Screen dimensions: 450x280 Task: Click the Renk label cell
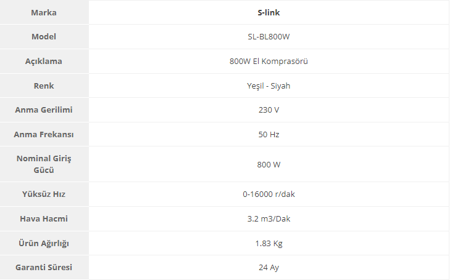pos(44,86)
